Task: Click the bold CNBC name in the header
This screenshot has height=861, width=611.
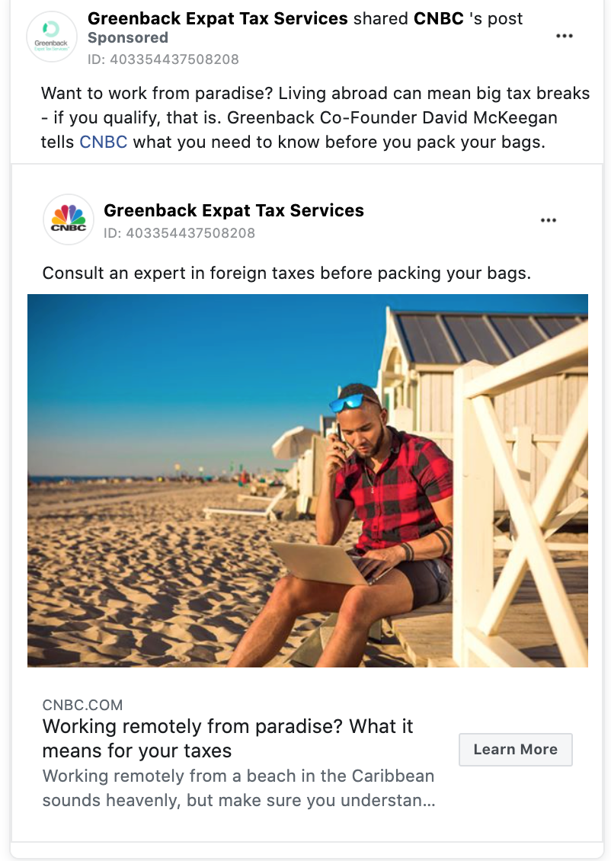Action: 439,18
